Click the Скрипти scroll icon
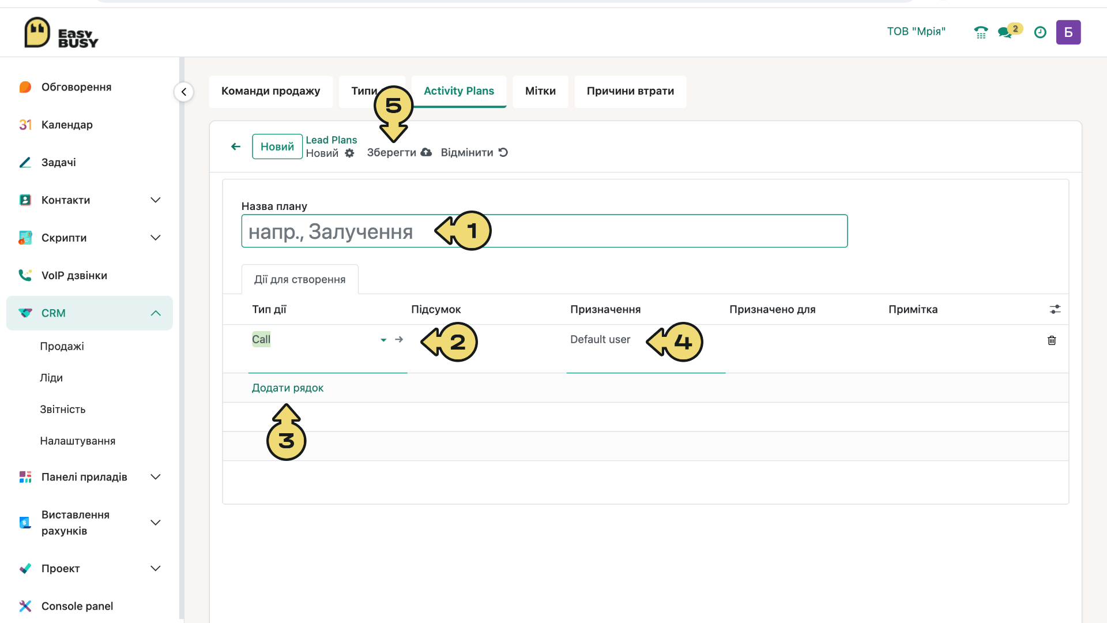Screen dimensions: 1107x623 click(x=25, y=238)
